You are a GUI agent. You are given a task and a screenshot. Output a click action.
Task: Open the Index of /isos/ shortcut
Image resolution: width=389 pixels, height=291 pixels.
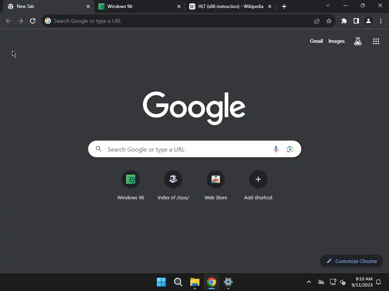tap(173, 185)
